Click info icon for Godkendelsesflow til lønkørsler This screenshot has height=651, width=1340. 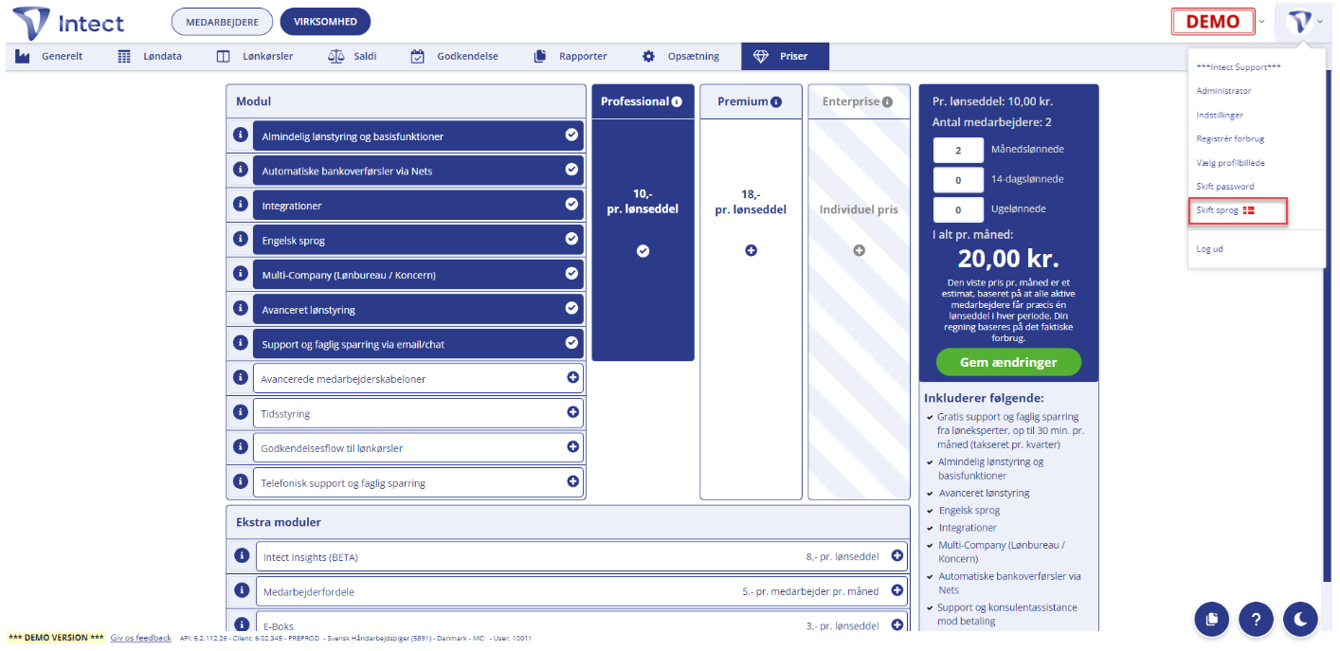tap(241, 446)
